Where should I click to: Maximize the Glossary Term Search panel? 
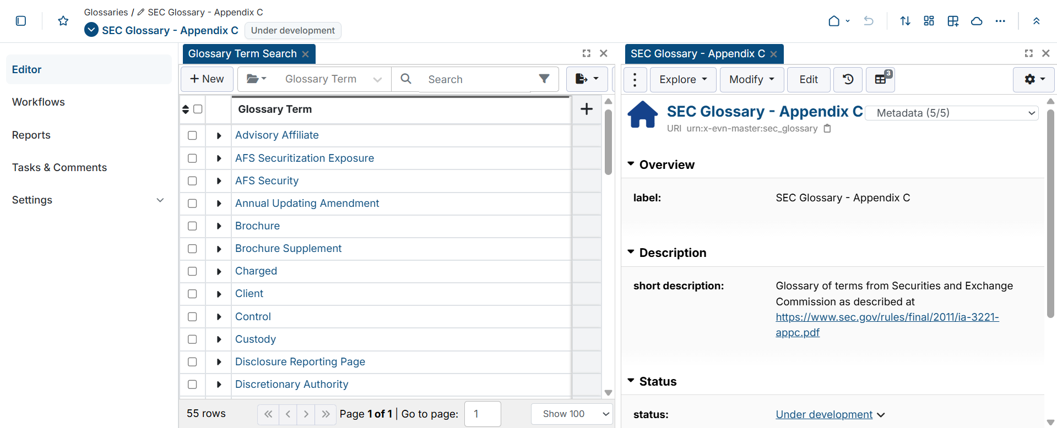(586, 53)
